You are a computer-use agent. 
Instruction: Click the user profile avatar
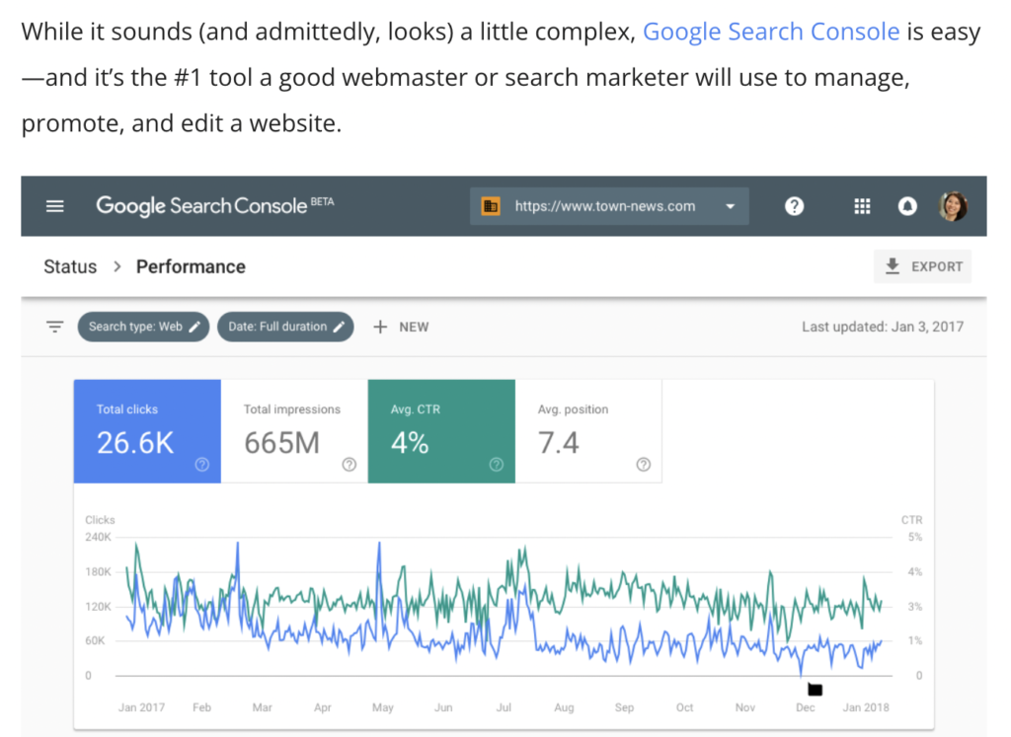coord(953,206)
